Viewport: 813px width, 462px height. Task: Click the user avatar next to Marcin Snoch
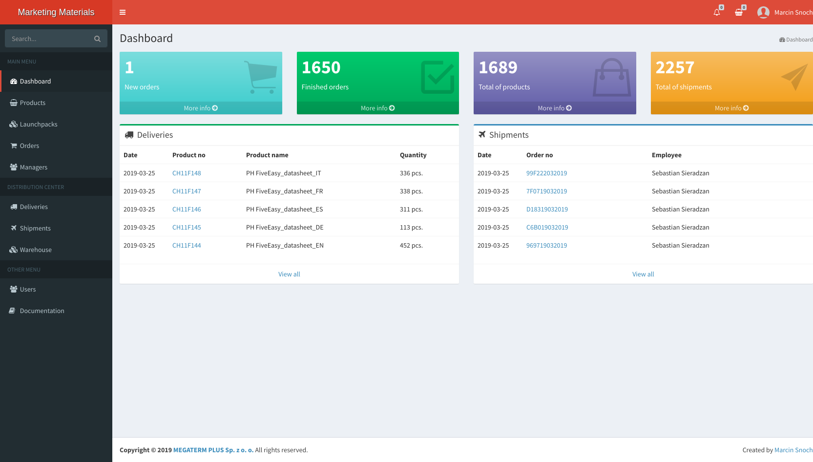[763, 12]
